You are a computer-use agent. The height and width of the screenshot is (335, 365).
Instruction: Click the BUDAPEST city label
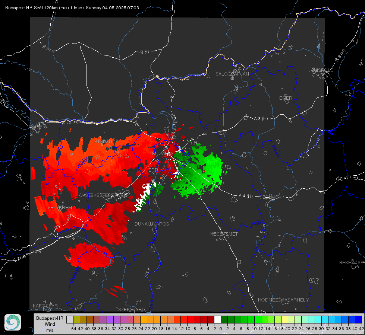coord(164,154)
